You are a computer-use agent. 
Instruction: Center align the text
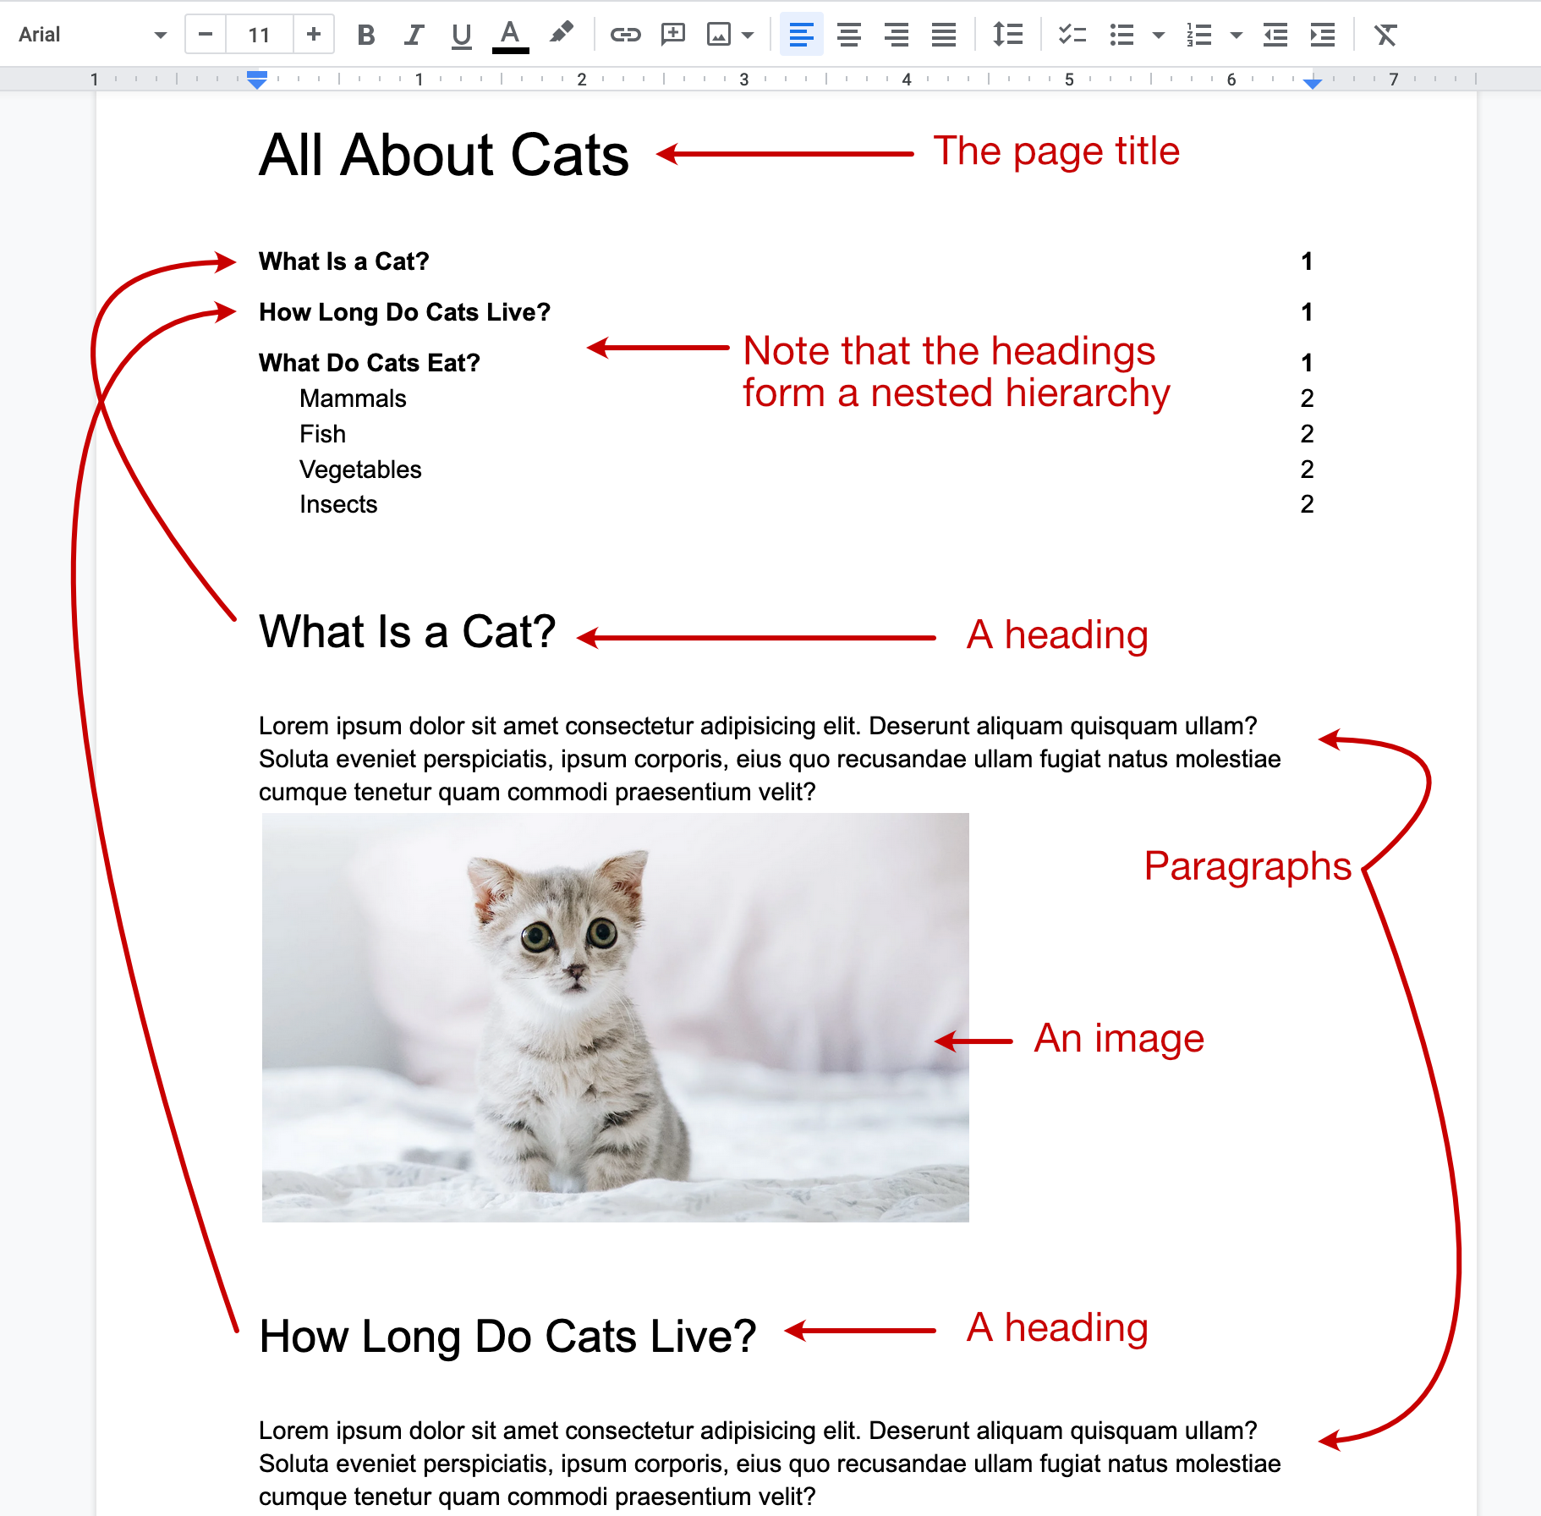848,35
